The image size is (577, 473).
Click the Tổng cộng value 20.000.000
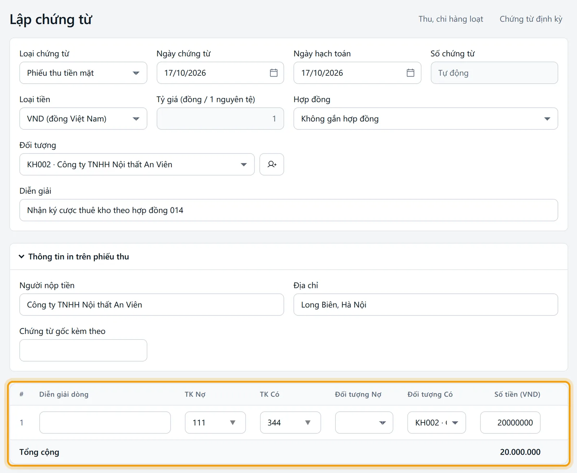(x=520, y=452)
